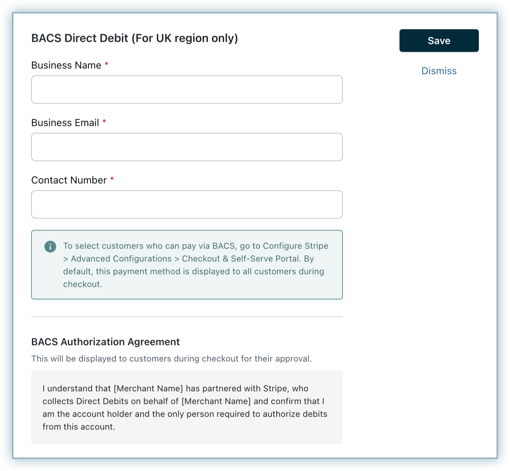This screenshot has width=510, height=471.
Task: Click the info icon in the BACS notice
Action: [50, 246]
